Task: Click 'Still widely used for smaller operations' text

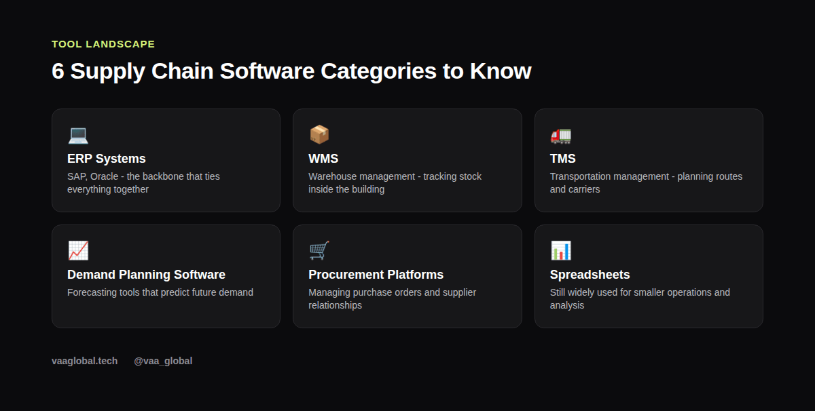Action: click(x=640, y=299)
